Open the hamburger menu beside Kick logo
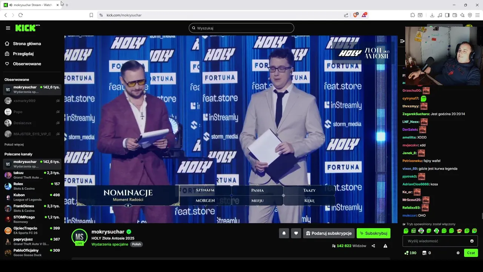The image size is (483, 272). pyautogui.click(x=8, y=28)
